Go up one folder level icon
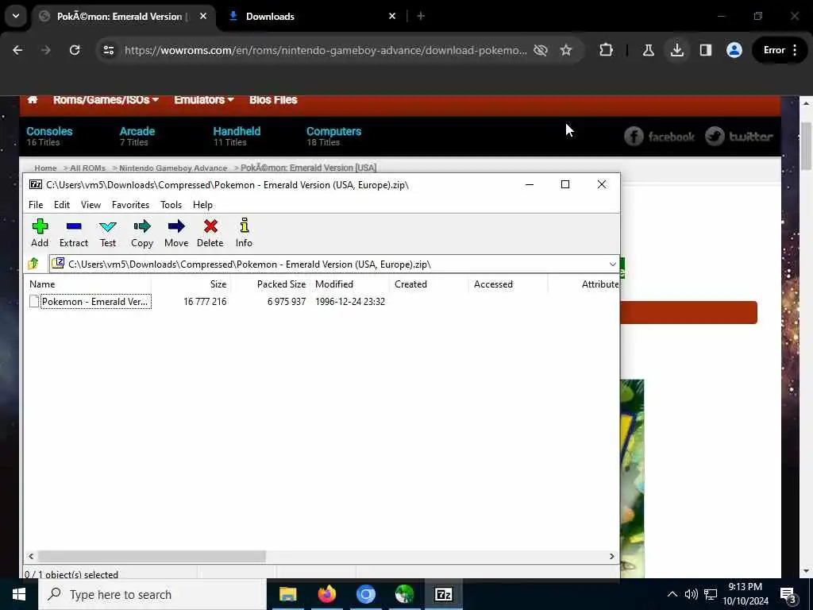This screenshot has height=610, width=813. 33,264
